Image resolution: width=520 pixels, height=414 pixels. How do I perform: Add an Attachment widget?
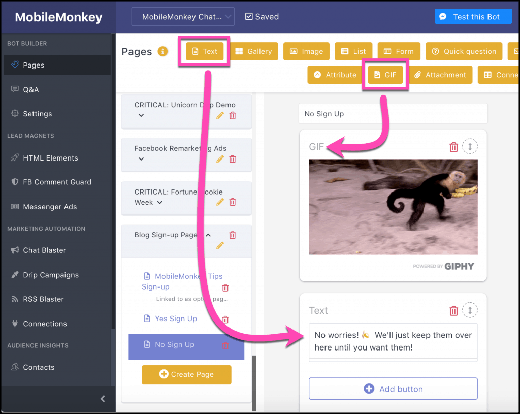441,74
